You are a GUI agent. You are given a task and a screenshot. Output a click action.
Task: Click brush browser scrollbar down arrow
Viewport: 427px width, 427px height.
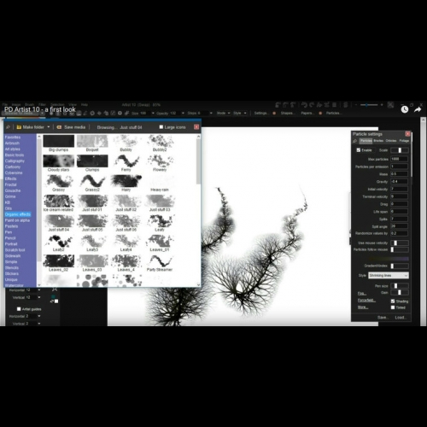[198, 284]
